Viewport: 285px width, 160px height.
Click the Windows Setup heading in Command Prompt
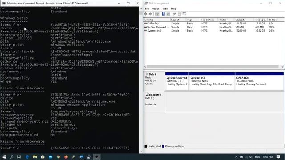coord(14,18)
